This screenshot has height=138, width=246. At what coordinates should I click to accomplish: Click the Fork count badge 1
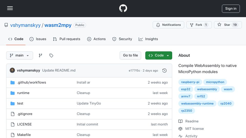[x=206, y=25]
